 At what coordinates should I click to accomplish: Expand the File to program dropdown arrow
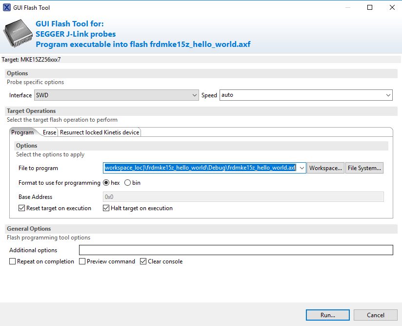(301, 168)
